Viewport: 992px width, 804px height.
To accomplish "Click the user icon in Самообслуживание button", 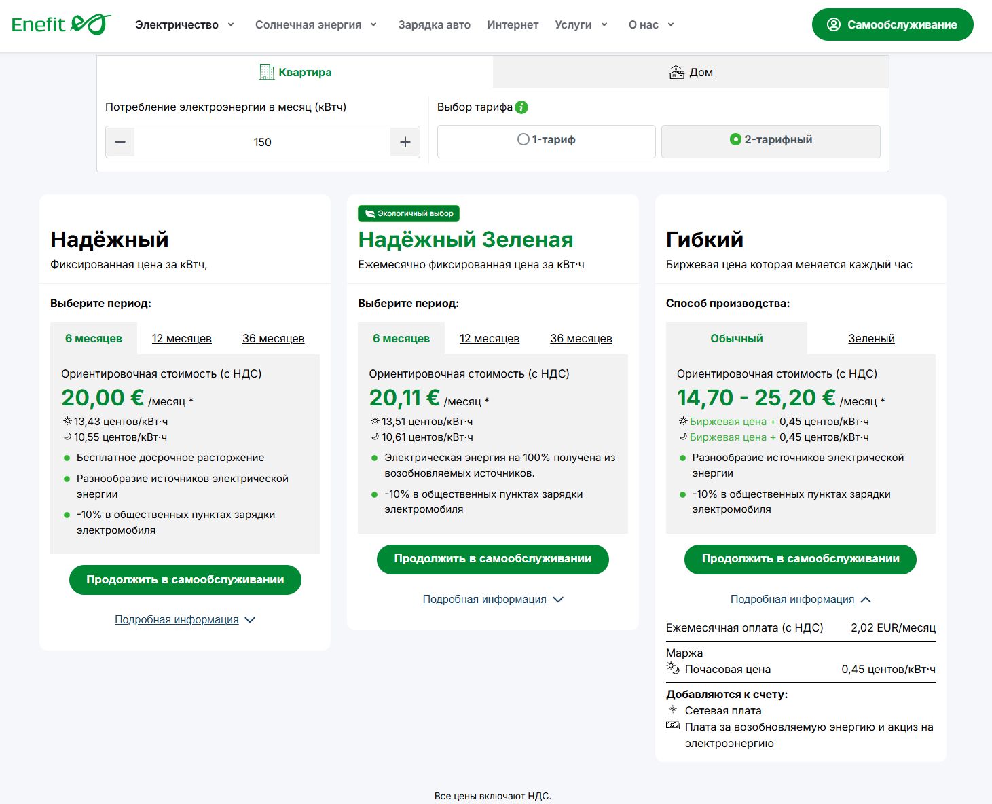I will (x=833, y=24).
